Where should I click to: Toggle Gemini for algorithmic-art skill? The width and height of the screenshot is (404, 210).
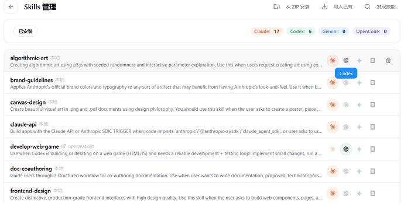pos(359,61)
